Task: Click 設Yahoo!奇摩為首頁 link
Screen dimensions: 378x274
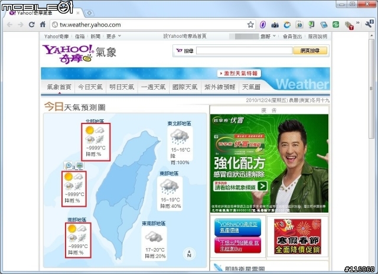Action: click(x=185, y=37)
